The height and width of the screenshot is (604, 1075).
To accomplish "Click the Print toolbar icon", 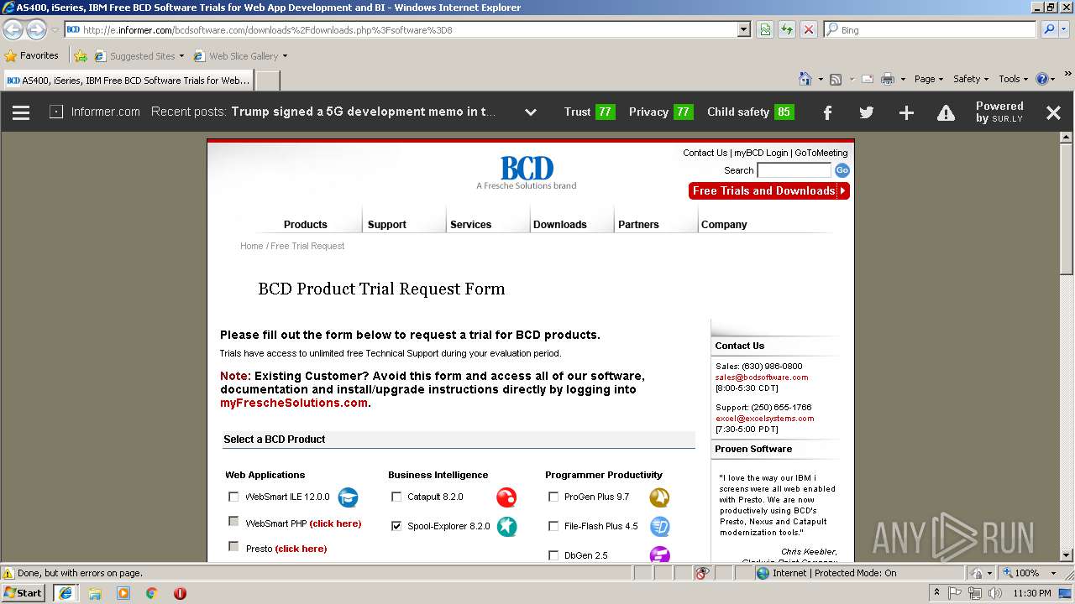I will pos(888,79).
